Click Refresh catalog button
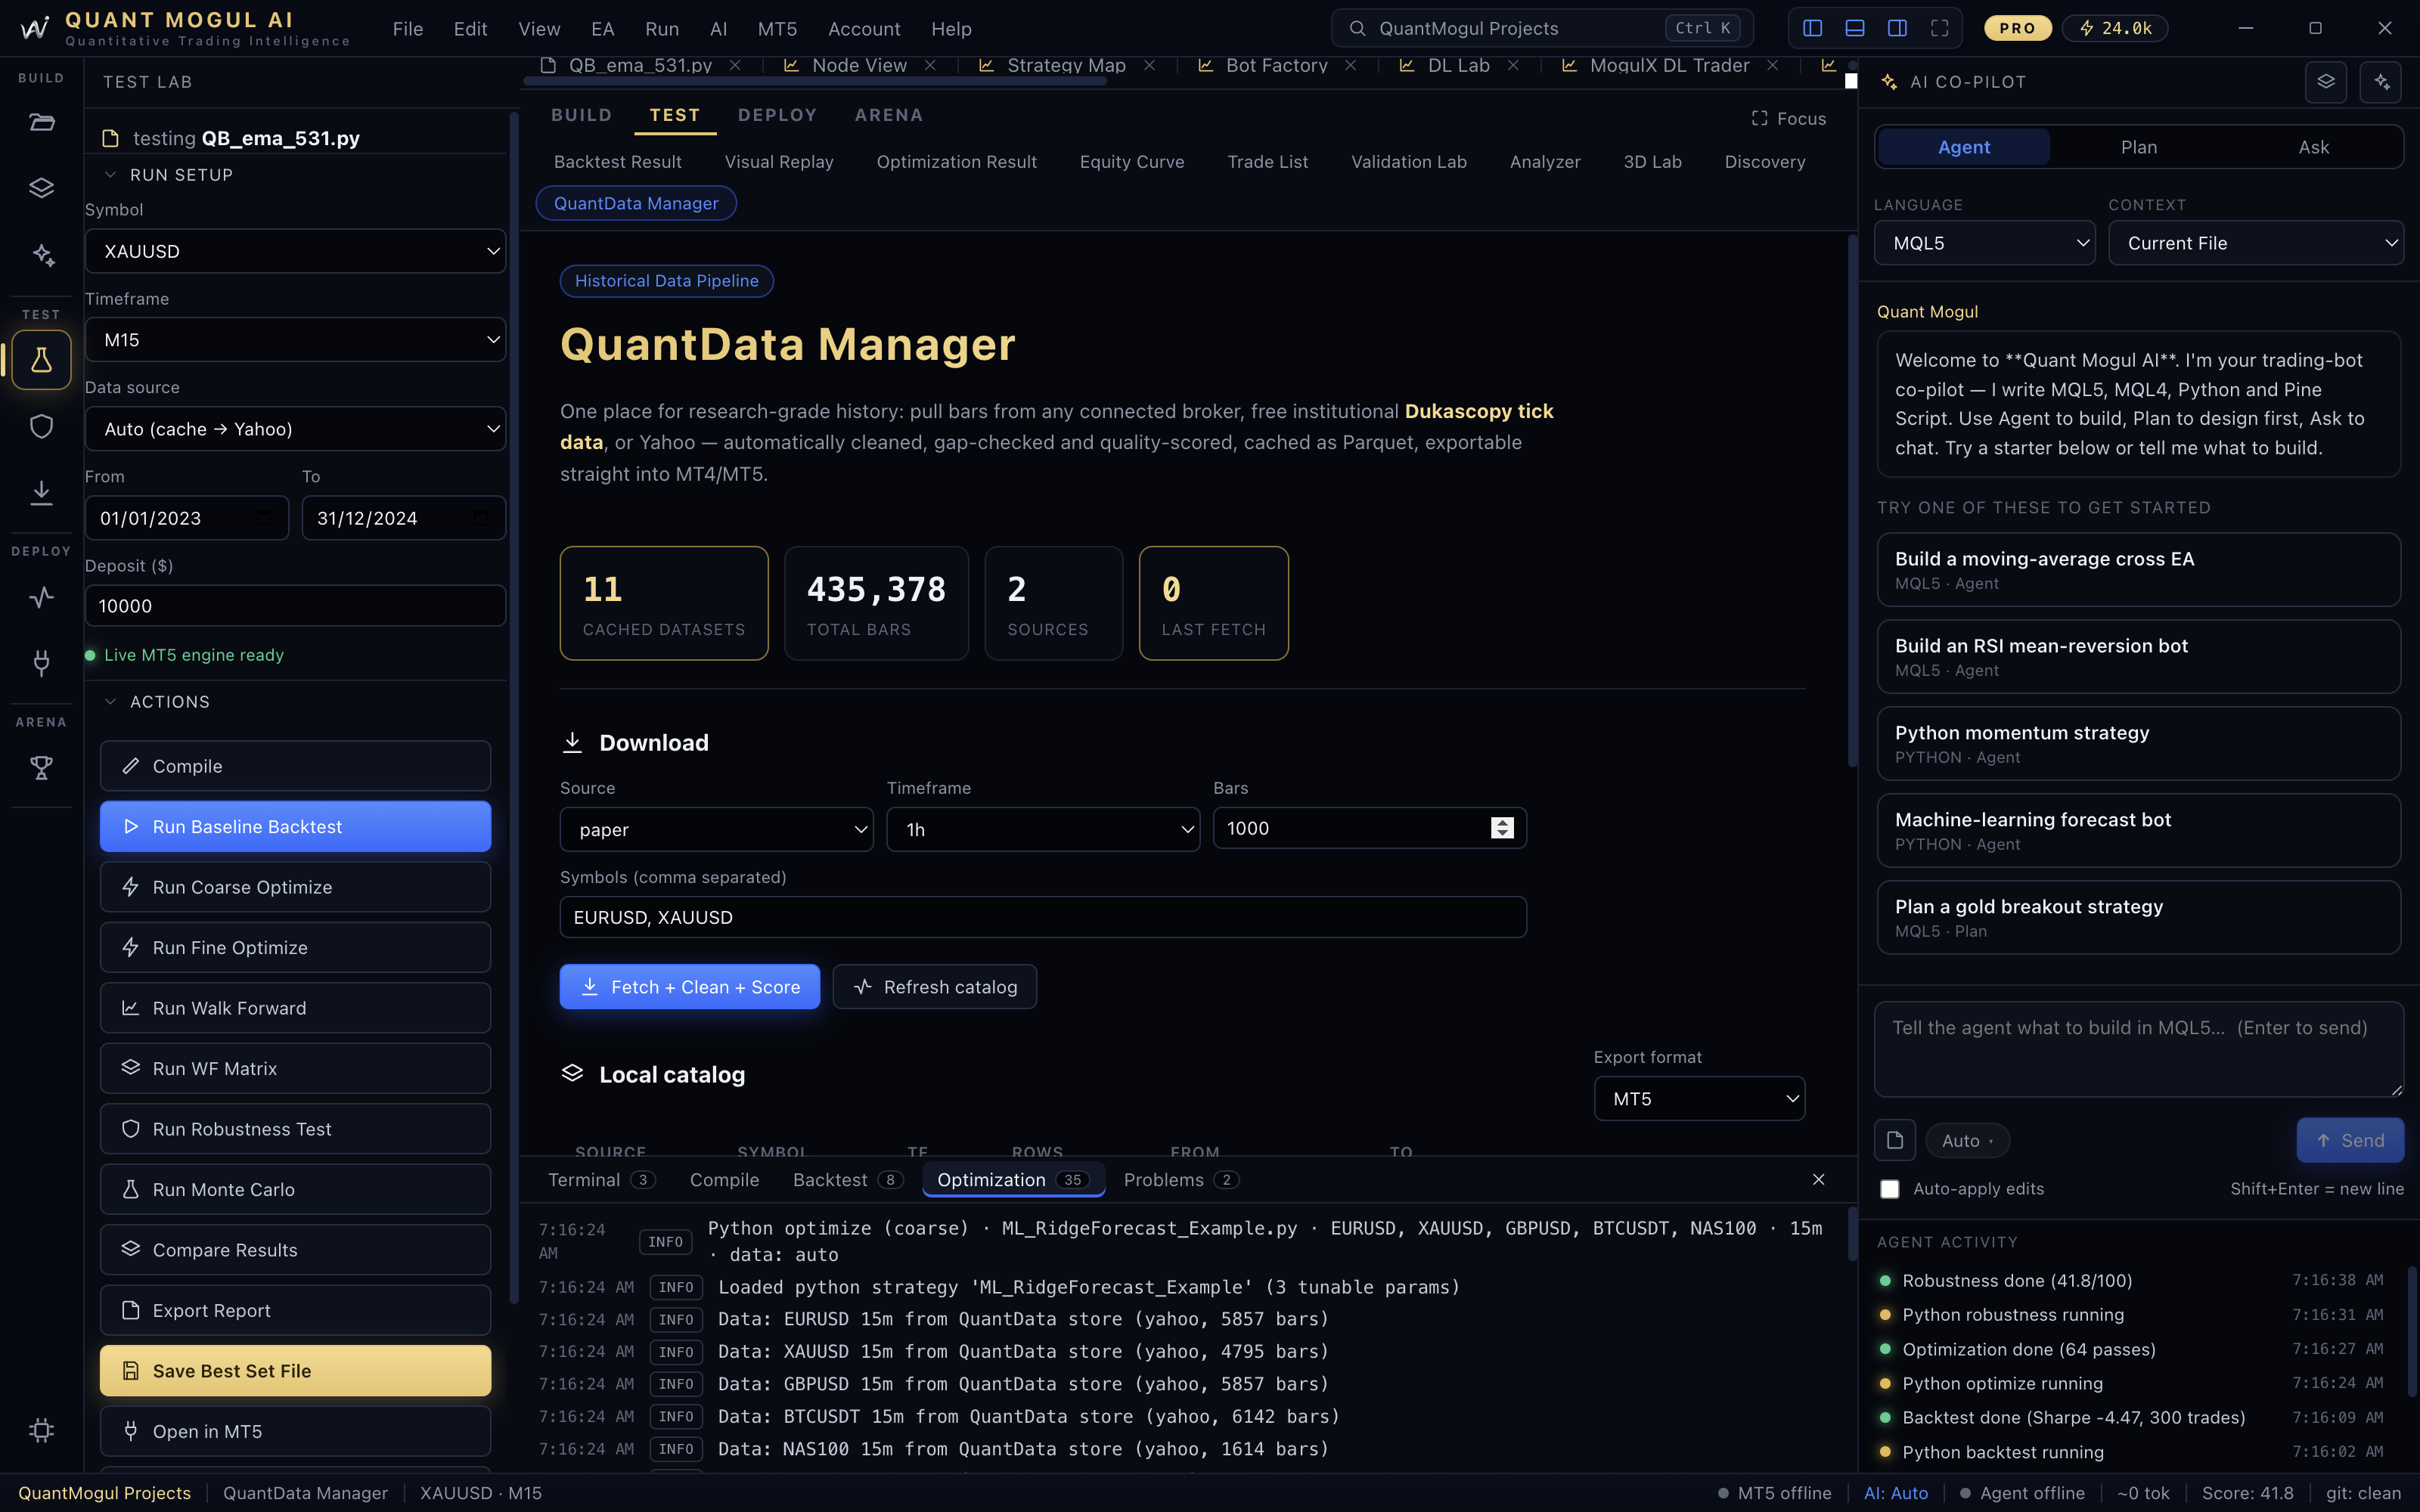Viewport: 2420px width, 1512px height. pos(934,987)
